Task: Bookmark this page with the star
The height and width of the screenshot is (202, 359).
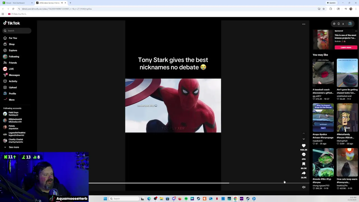Action: pos(323,9)
